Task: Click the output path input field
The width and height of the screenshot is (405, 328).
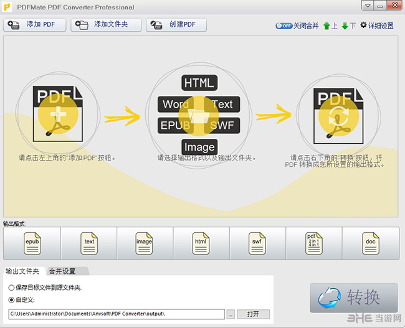Action: 117,314
